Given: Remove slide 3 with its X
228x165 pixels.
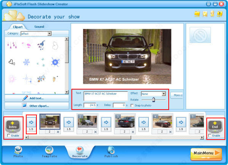Looking at the screenshot, I should point(133,132).
